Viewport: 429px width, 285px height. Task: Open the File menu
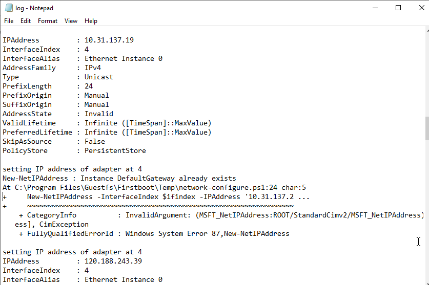[9, 21]
